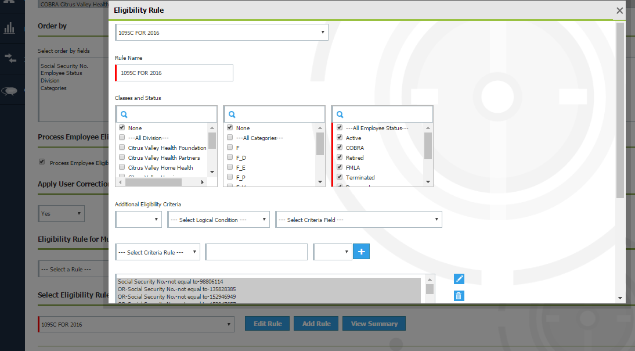
Task: Check Citrus Valley Health Foundation division
Action: click(122, 148)
